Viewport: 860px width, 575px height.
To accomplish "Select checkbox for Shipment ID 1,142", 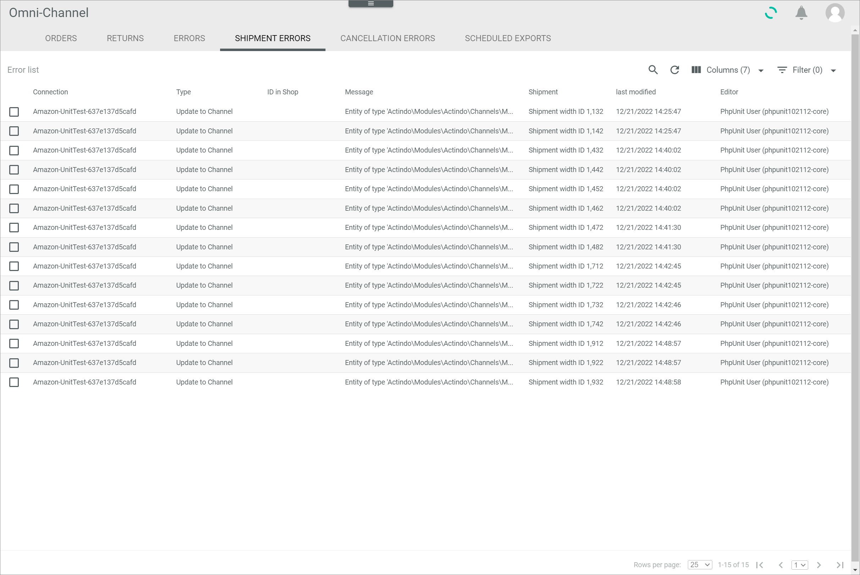I will click(14, 131).
